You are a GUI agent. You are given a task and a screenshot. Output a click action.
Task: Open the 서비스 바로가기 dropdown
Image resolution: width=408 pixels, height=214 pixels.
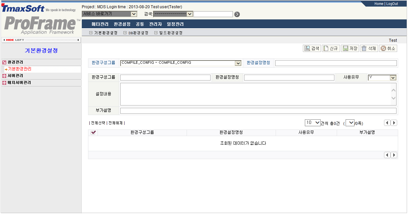click(133, 14)
